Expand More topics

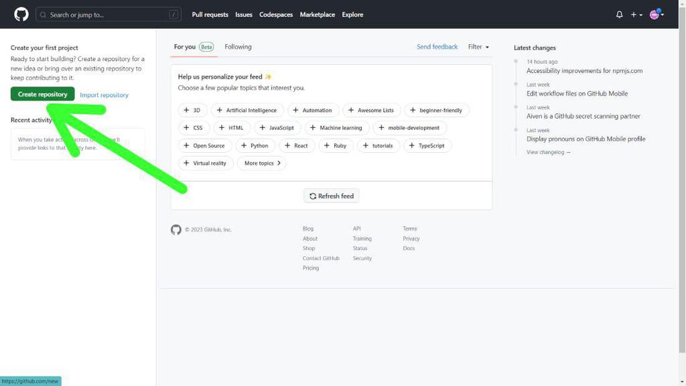coord(261,164)
